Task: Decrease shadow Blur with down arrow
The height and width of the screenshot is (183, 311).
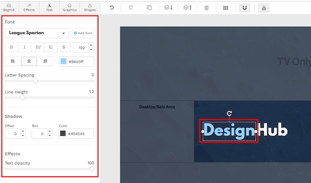Action: (x=50, y=136)
